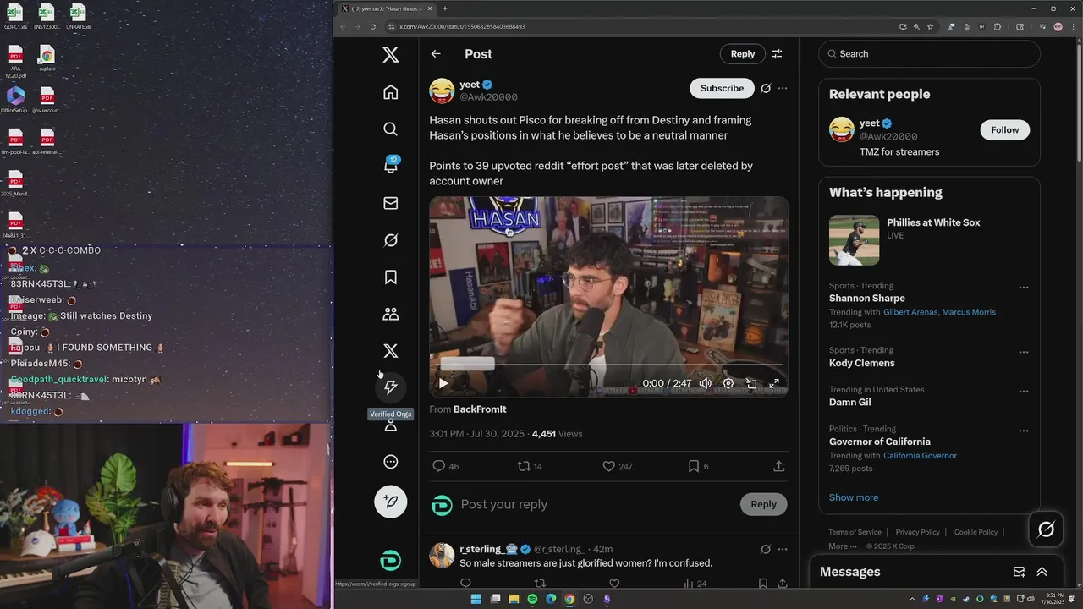Enter fullscreen on the video

click(x=773, y=383)
